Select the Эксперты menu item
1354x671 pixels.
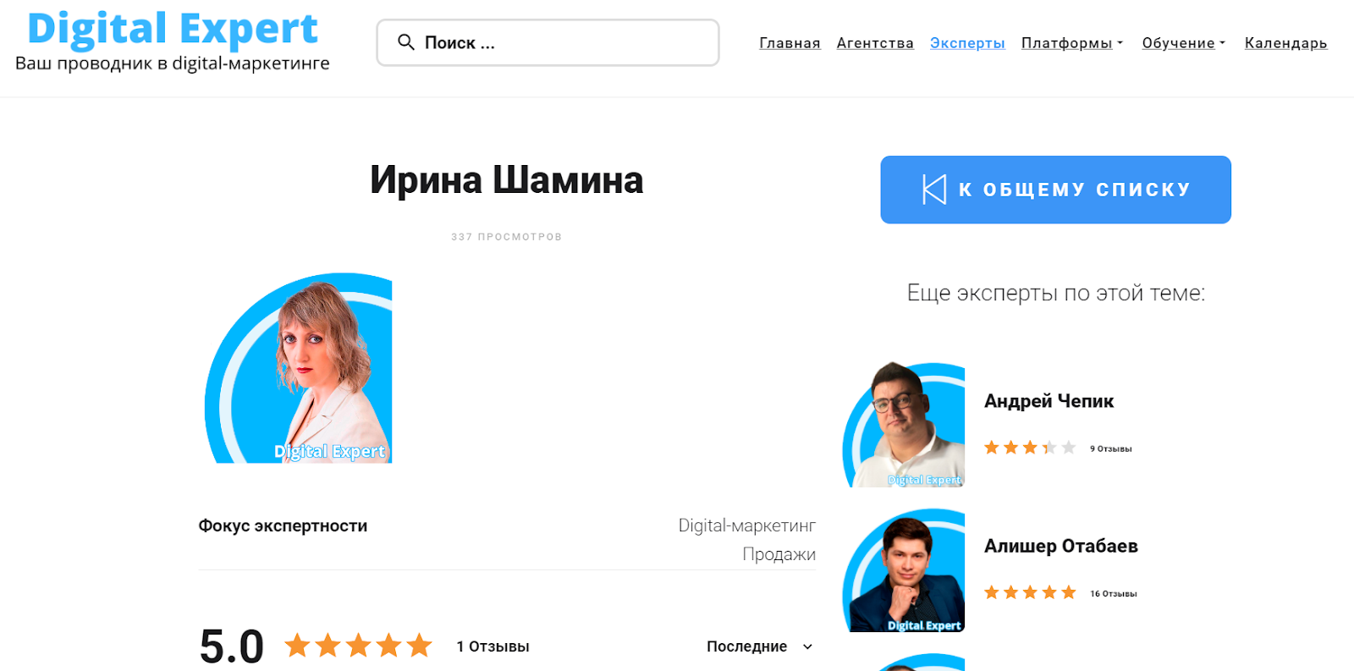[x=967, y=43]
